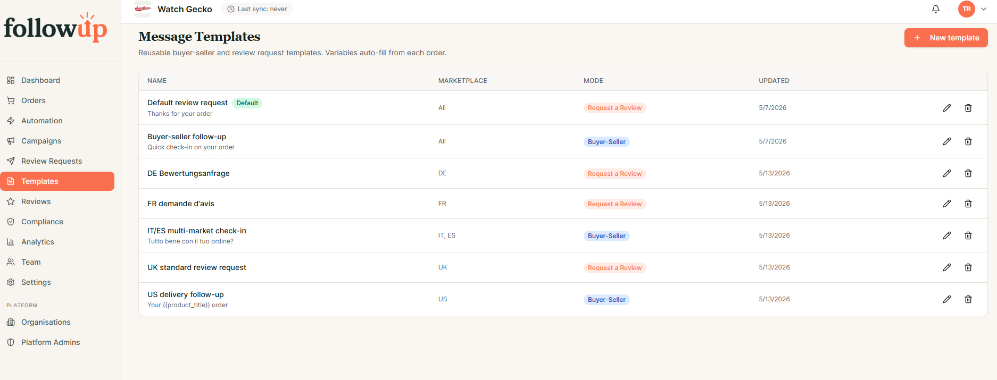Delete the IT/ES multi-market check-in template
The height and width of the screenshot is (380, 997).
click(968, 235)
